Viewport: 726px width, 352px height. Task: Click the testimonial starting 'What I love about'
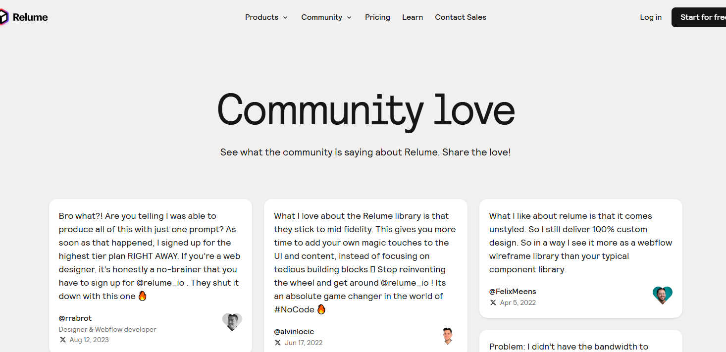365,263
